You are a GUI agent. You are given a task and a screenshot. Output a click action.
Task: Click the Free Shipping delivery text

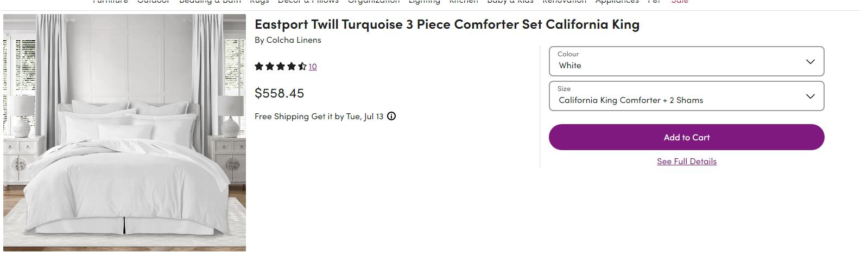tap(319, 117)
